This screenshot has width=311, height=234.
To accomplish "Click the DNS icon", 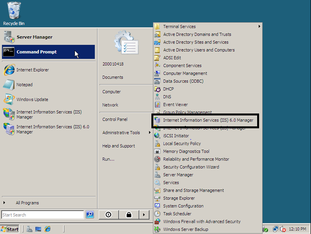I will [x=157, y=97].
